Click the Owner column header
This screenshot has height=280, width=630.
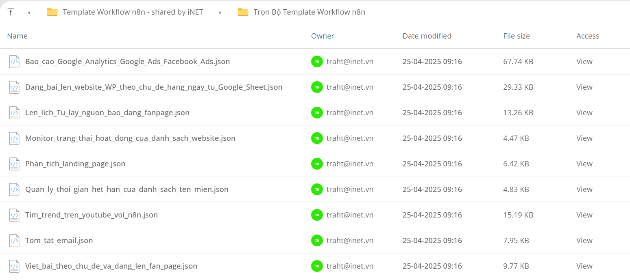323,36
